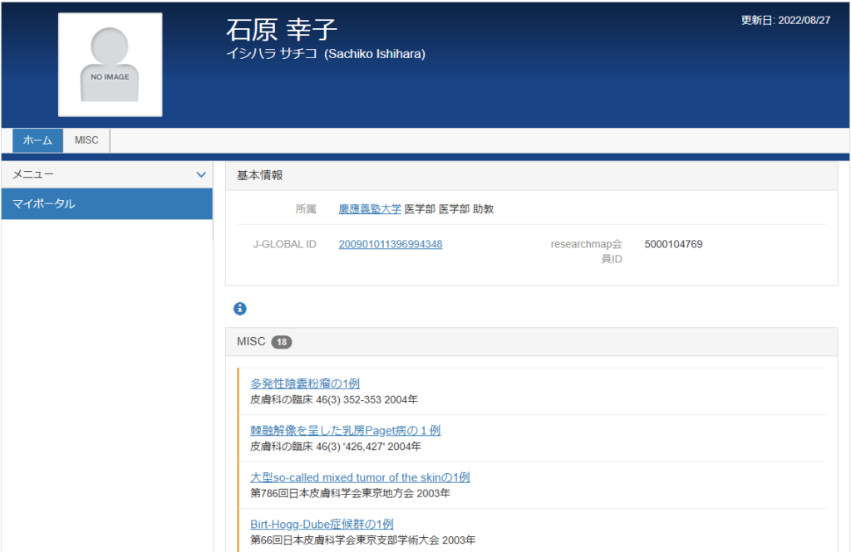Open the so-called mixed tumor of the skin link
The width and height of the screenshot is (851, 552).
pyautogui.click(x=360, y=477)
